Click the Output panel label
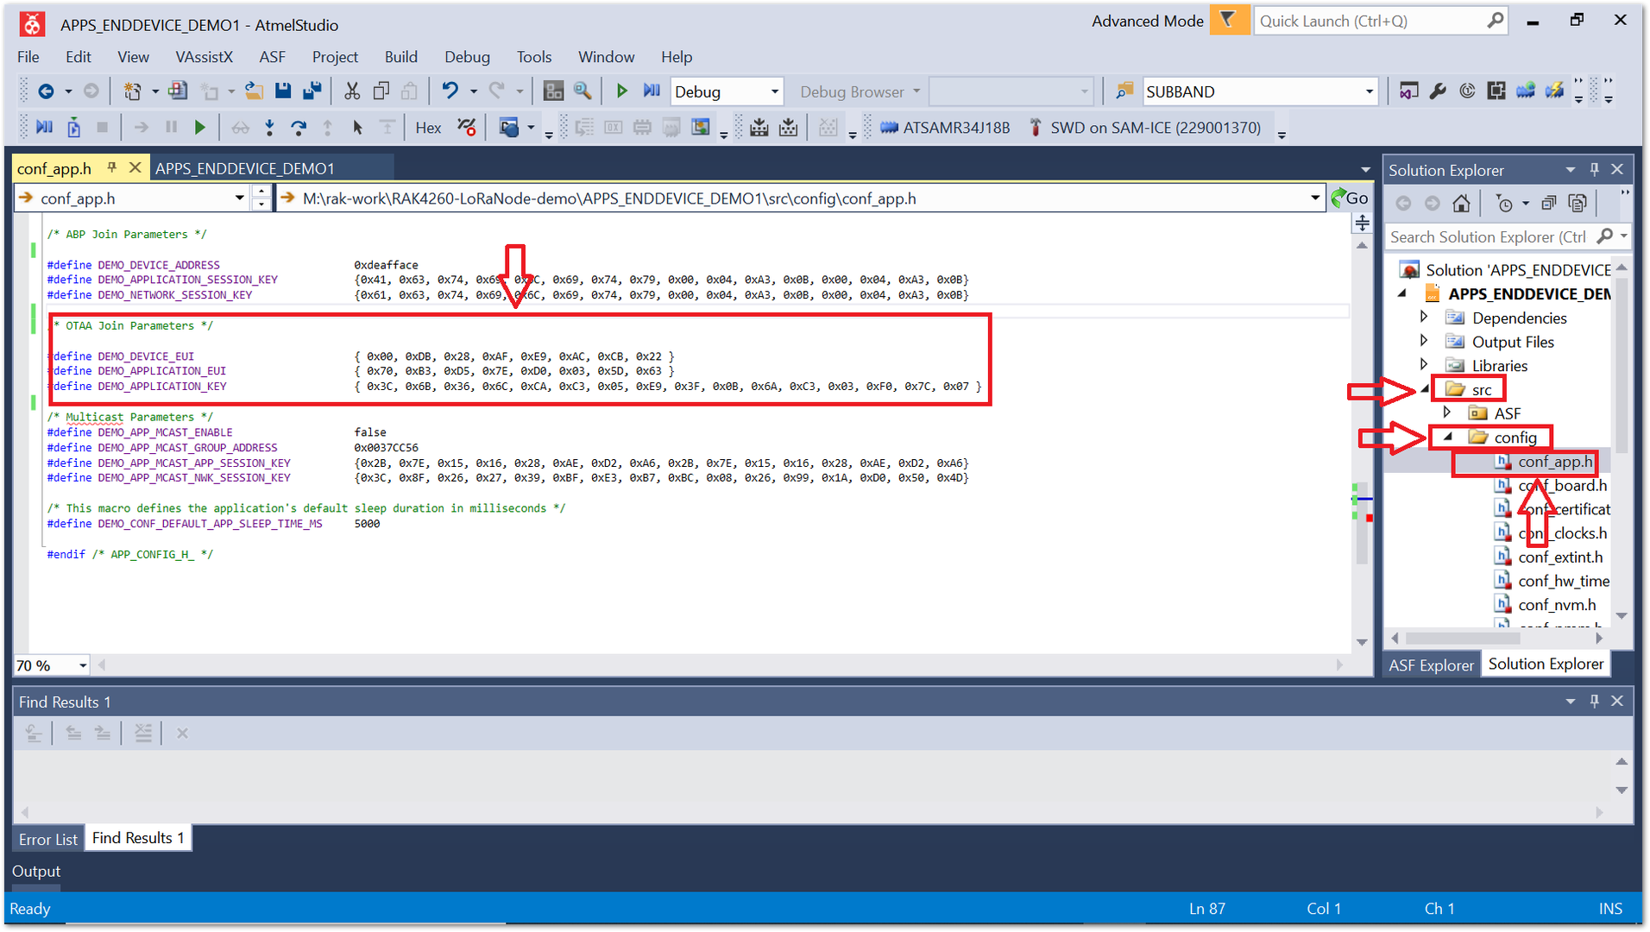This screenshot has height=932, width=1650. (x=36, y=871)
